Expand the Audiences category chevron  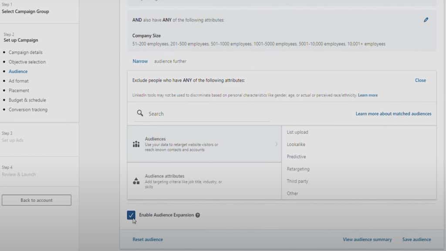point(276,144)
